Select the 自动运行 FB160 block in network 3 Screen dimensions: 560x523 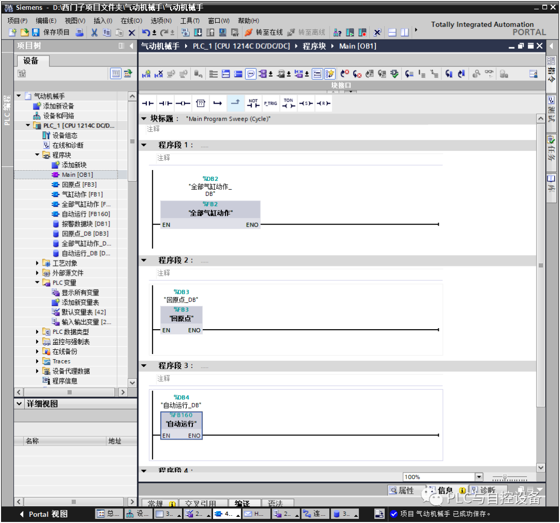tap(181, 425)
